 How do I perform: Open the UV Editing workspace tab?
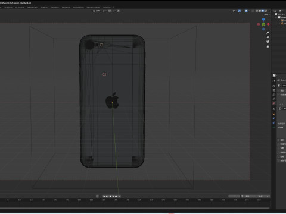click(x=20, y=7)
